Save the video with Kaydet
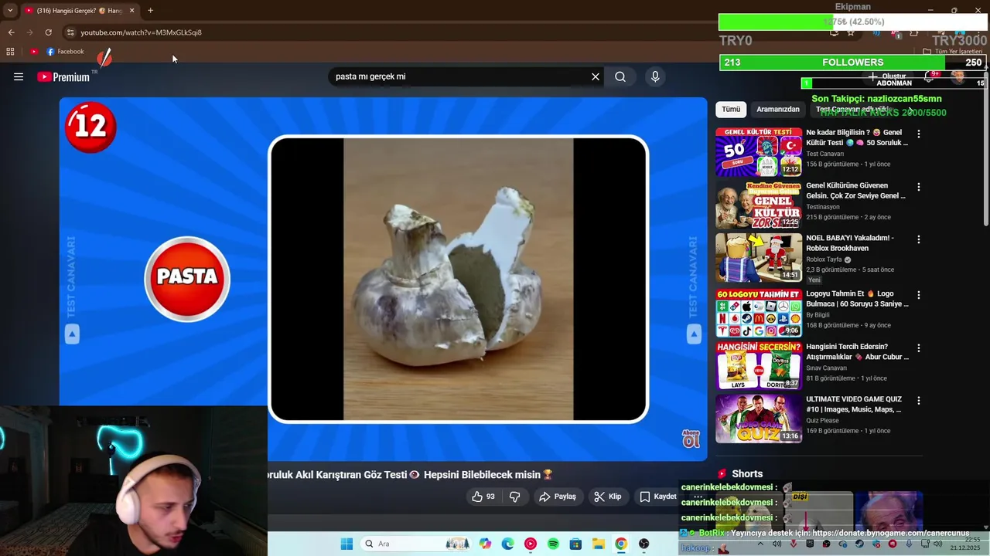990x556 pixels. [x=658, y=497]
